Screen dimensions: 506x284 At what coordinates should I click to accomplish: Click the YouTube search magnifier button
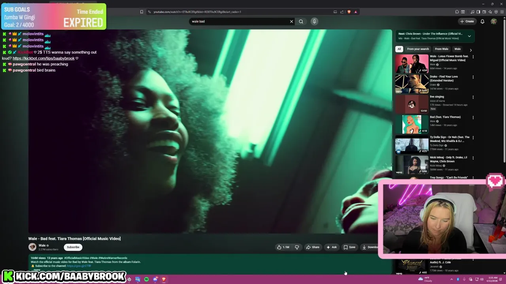point(301,21)
